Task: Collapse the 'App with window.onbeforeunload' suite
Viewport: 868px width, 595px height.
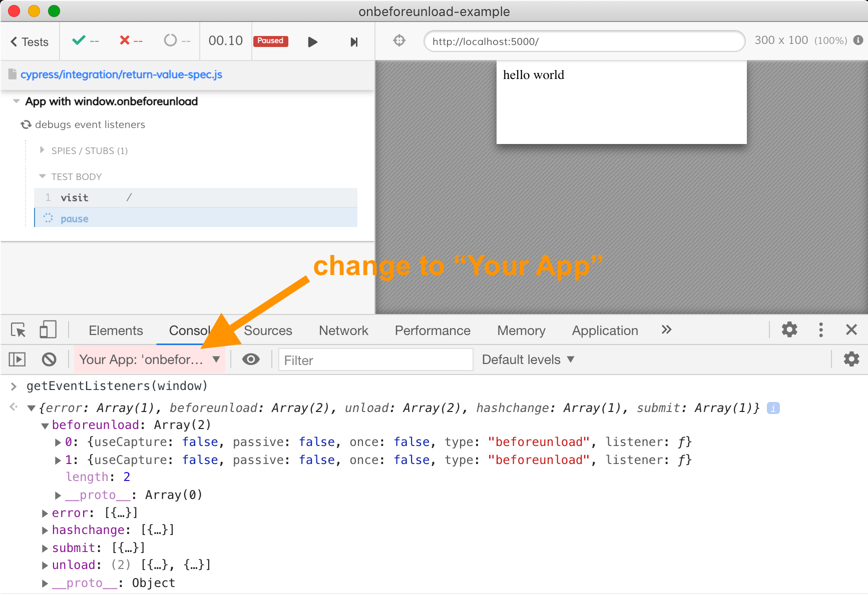Action: 17,101
